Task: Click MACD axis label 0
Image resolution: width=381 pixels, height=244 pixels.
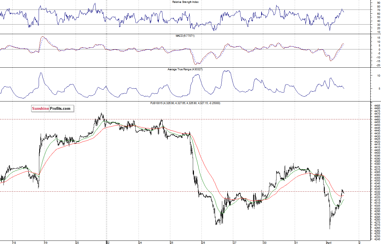Action: click(x=379, y=49)
